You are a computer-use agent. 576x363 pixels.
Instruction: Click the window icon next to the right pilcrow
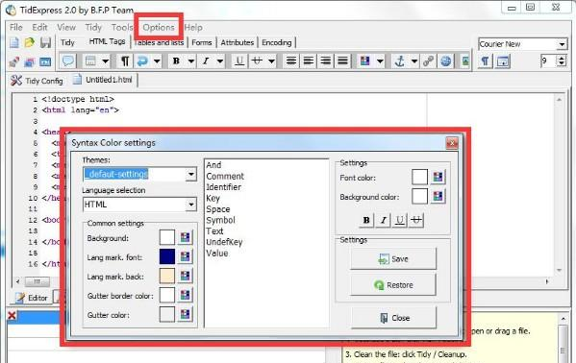point(503,60)
